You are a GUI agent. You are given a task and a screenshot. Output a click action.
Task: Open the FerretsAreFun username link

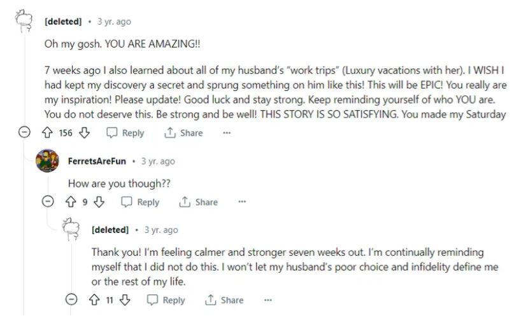(x=97, y=162)
